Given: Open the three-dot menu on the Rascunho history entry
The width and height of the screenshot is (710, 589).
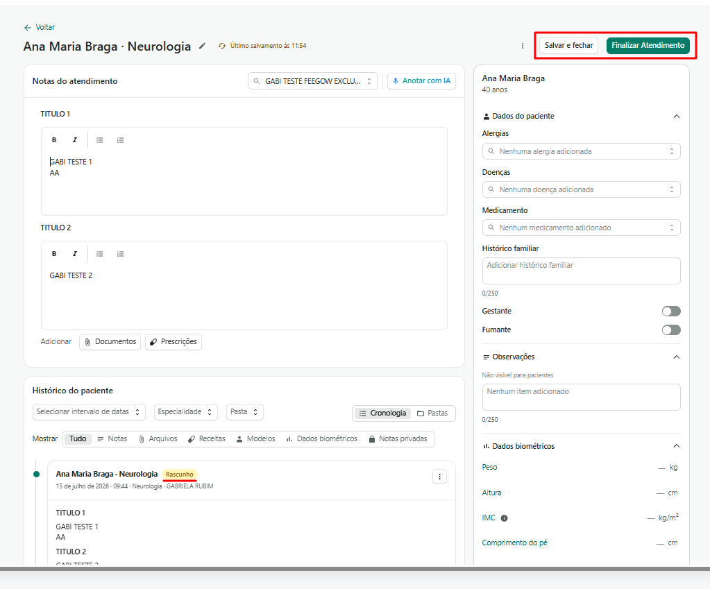Looking at the screenshot, I should (440, 477).
